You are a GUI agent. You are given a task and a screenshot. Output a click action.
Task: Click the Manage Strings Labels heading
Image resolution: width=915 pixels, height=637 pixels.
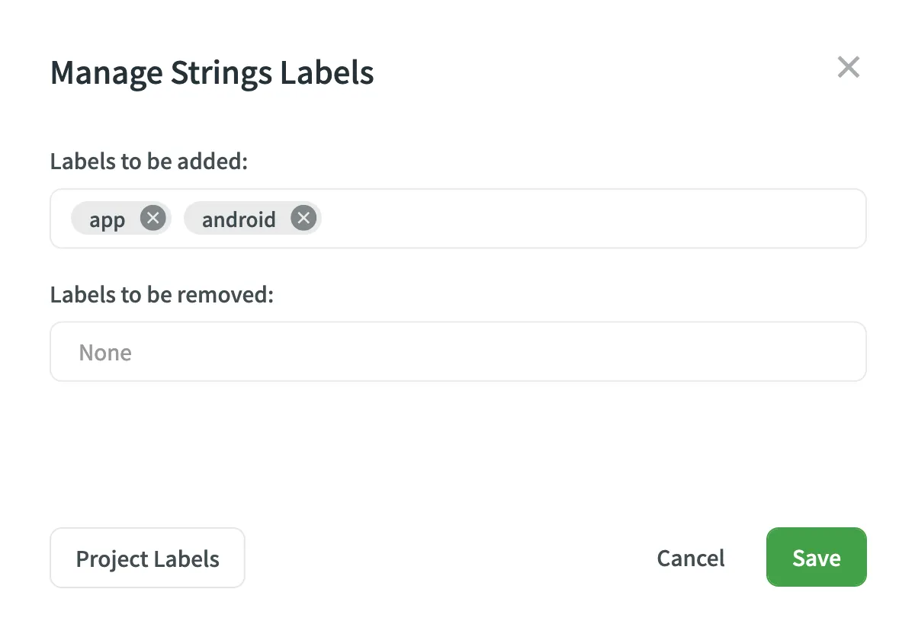(212, 72)
